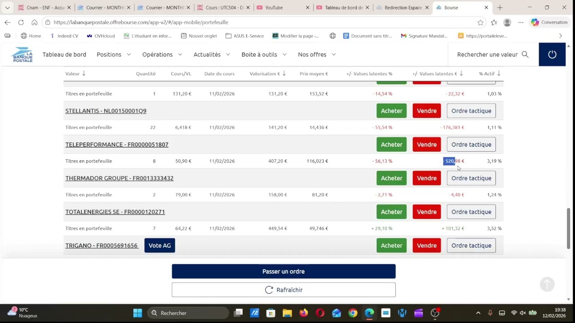This screenshot has height=323, width=575.
Task: Click the browser home icon
Action: pos(34,22)
